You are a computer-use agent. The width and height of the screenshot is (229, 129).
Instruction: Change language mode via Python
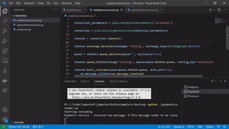[x=210, y=127]
